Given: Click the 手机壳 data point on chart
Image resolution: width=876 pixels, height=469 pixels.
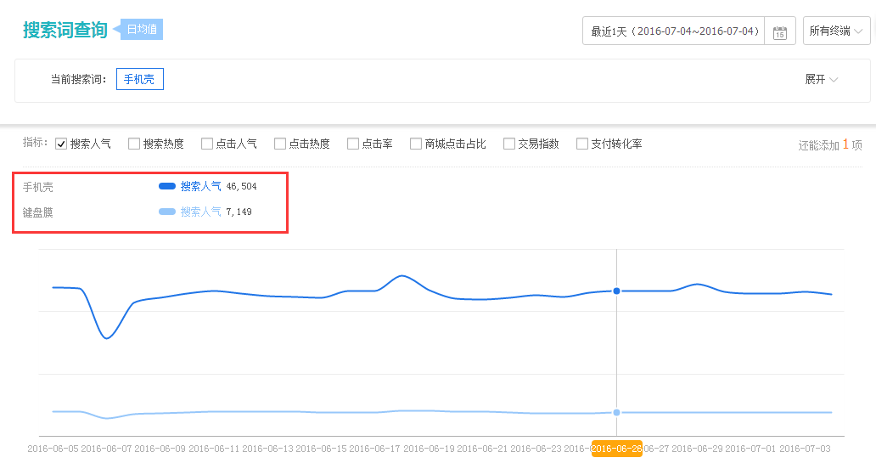Looking at the screenshot, I should click(x=616, y=291).
